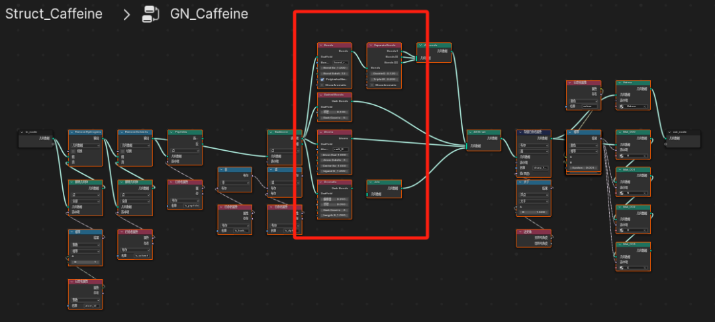Enable Show Aromatic in Separate Bonds node

click(371, 85)
